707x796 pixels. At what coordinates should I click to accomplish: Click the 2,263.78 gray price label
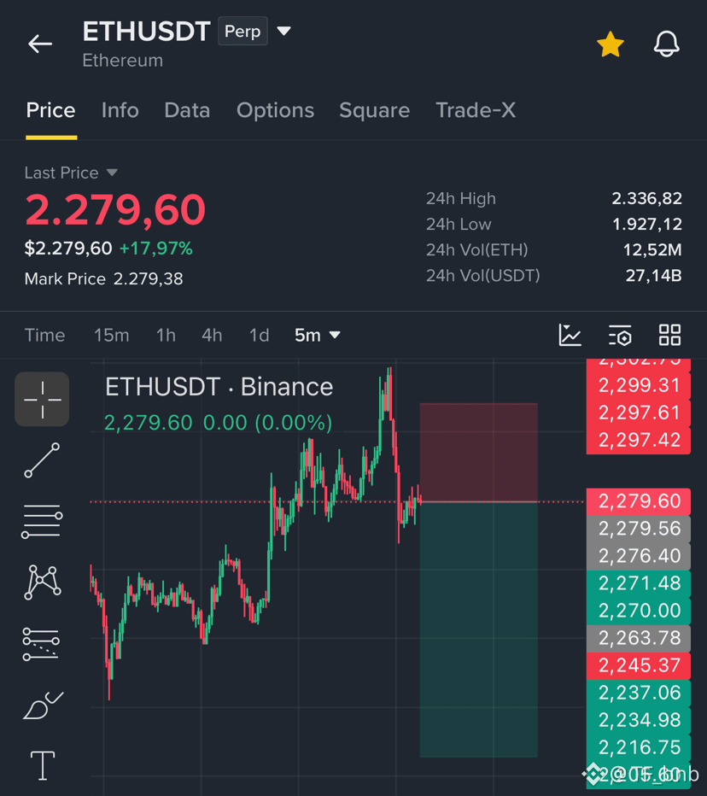pos(639,638)
